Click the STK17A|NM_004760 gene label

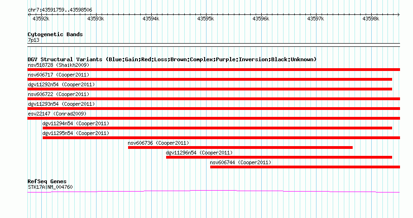pos(50,187)
